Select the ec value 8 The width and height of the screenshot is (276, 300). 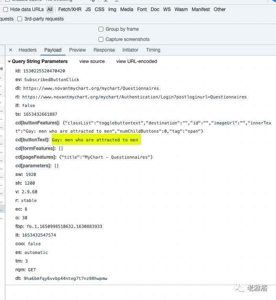(x=26, y=209)
